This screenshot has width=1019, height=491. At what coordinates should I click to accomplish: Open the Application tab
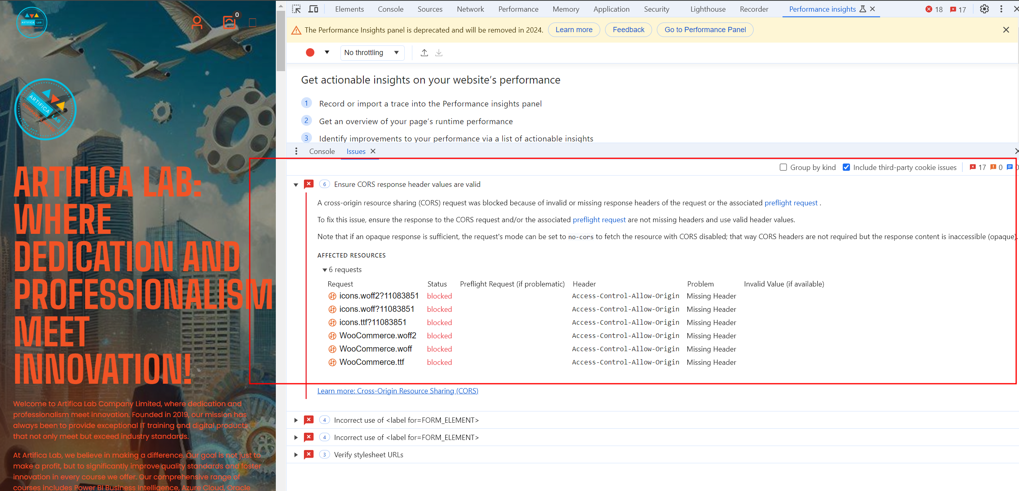coord(611,9)
